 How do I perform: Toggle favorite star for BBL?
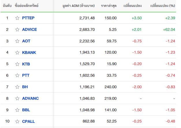[x=17, y=110]
